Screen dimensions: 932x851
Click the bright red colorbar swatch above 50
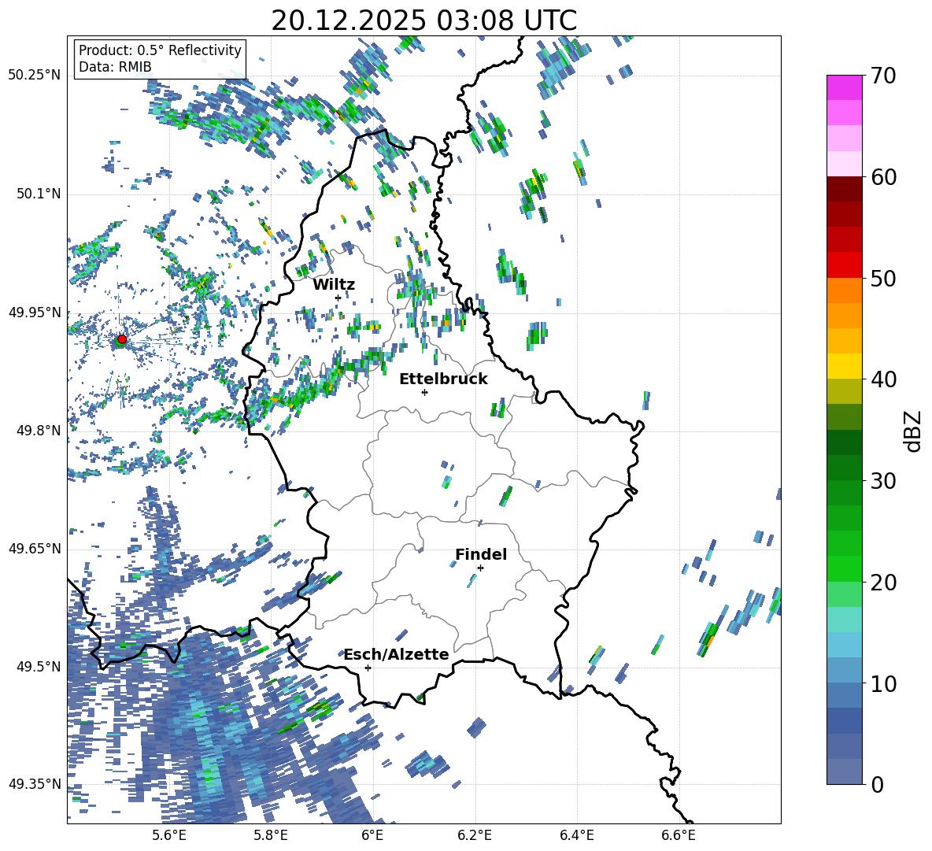[x=844, y=265]
